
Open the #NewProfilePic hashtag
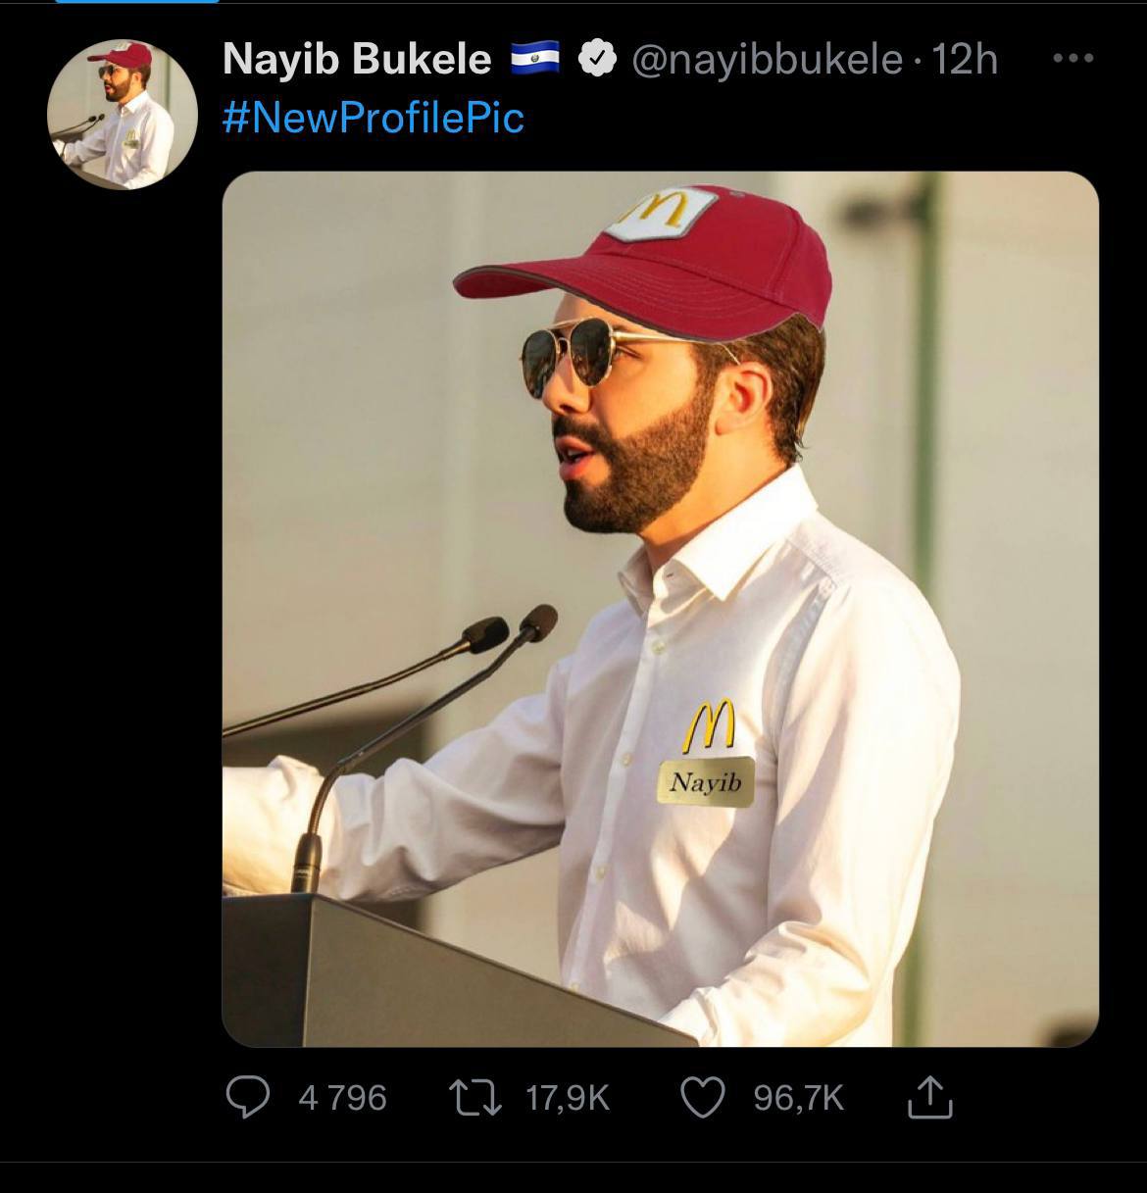click(x=374, y=118)
